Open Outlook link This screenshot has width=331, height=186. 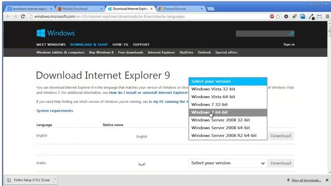click(x=204, y=52)
